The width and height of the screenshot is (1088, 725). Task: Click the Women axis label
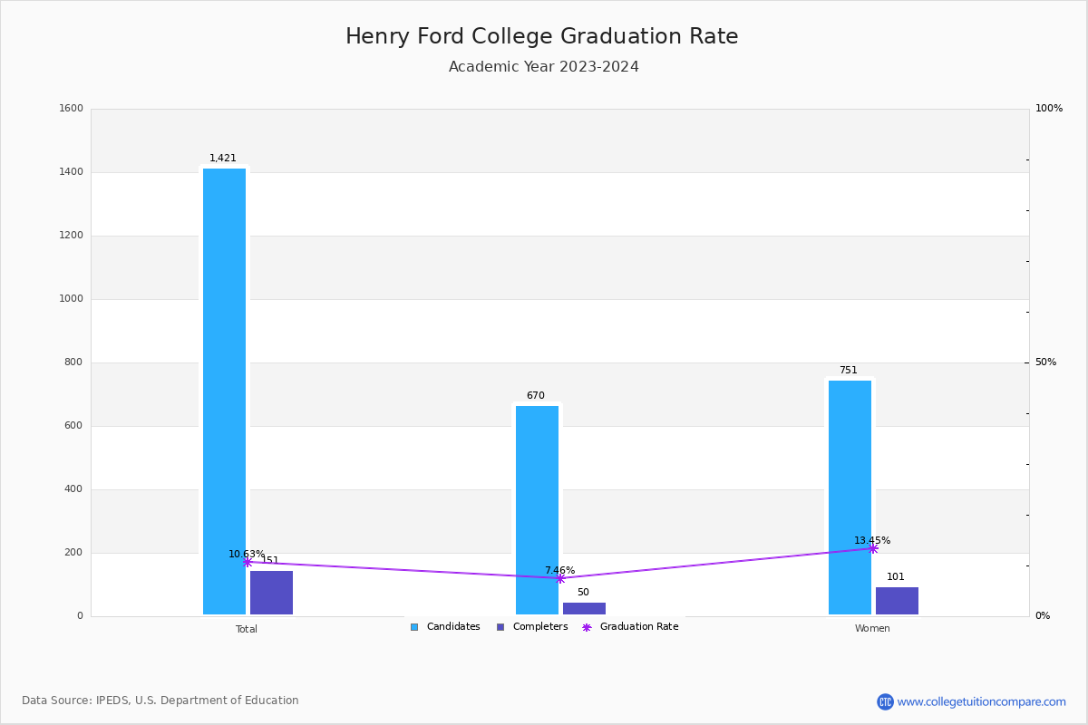872,629
